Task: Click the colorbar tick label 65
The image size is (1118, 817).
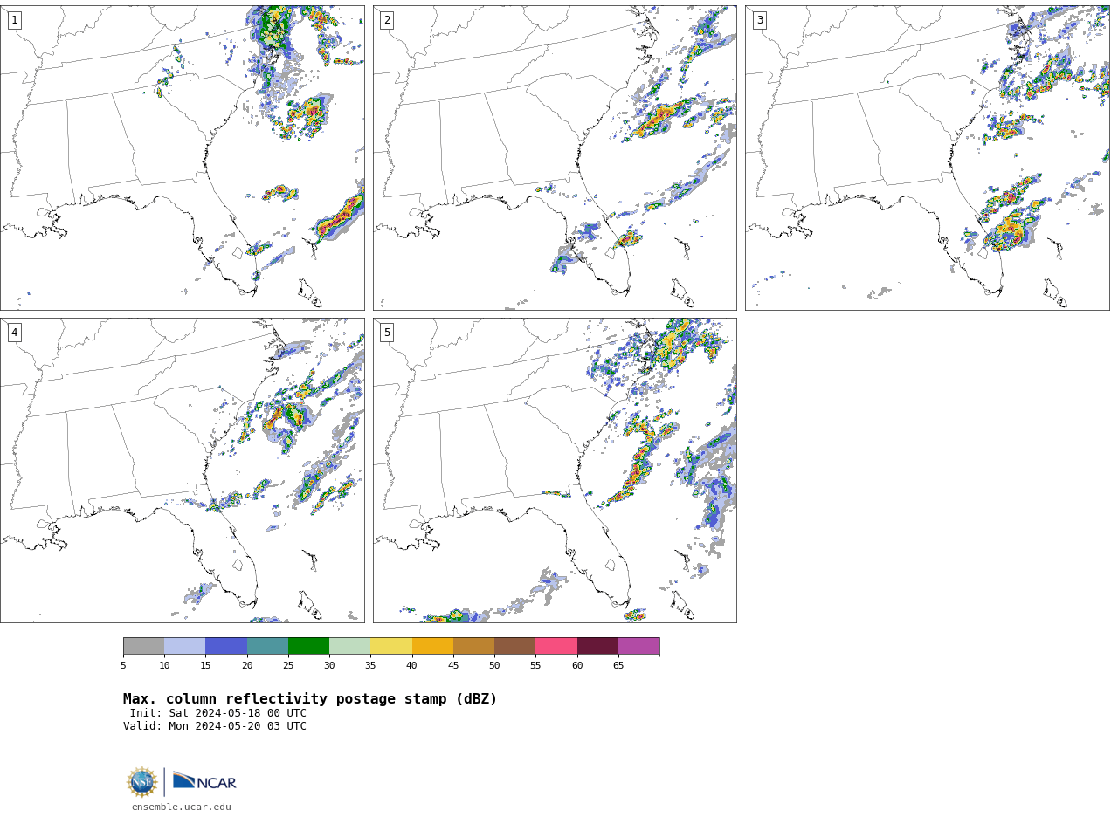Action: coord(618,666)
